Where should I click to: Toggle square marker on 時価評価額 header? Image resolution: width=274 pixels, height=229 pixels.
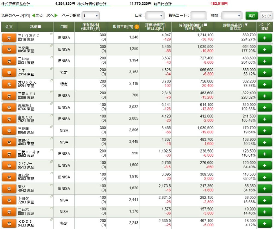(205, 25)
